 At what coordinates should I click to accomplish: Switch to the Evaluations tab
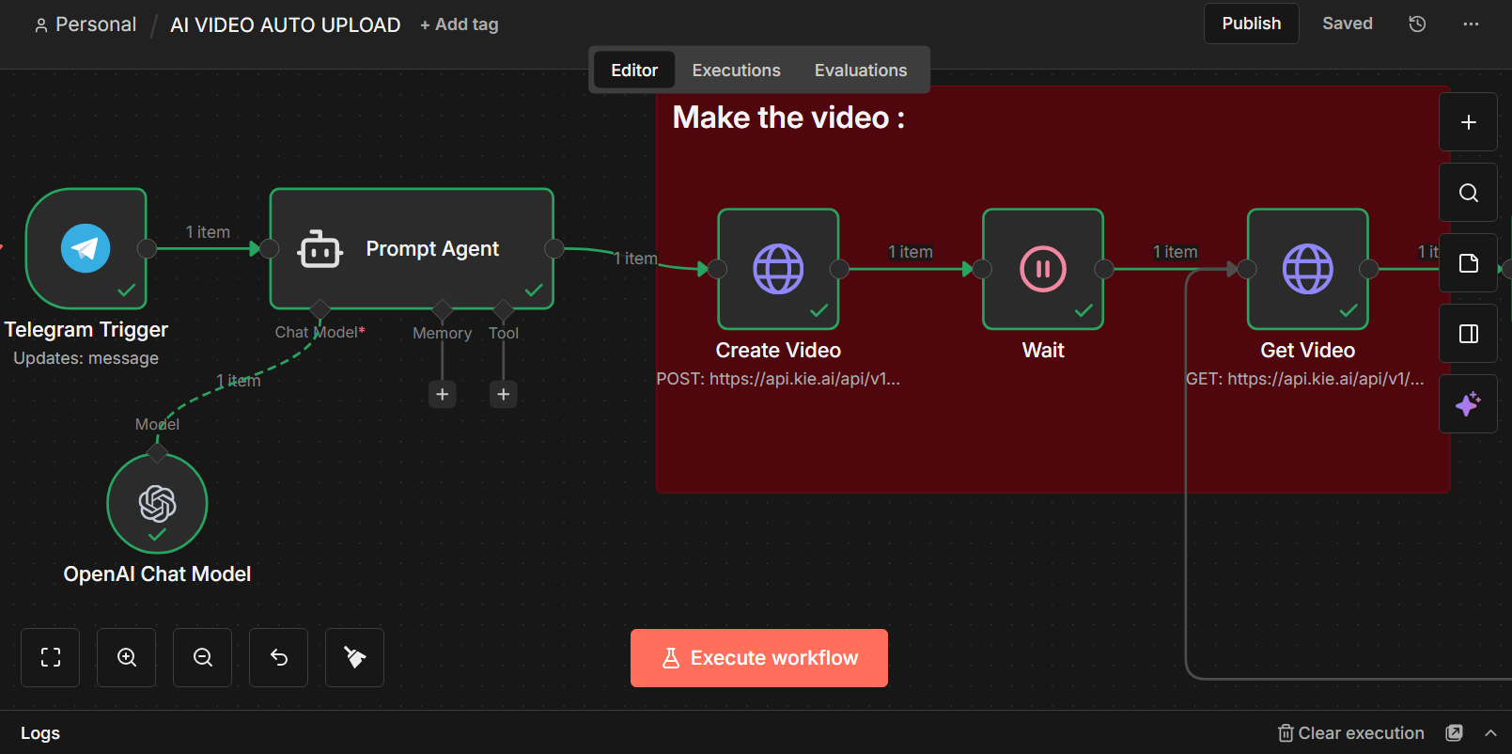point(860,71)
